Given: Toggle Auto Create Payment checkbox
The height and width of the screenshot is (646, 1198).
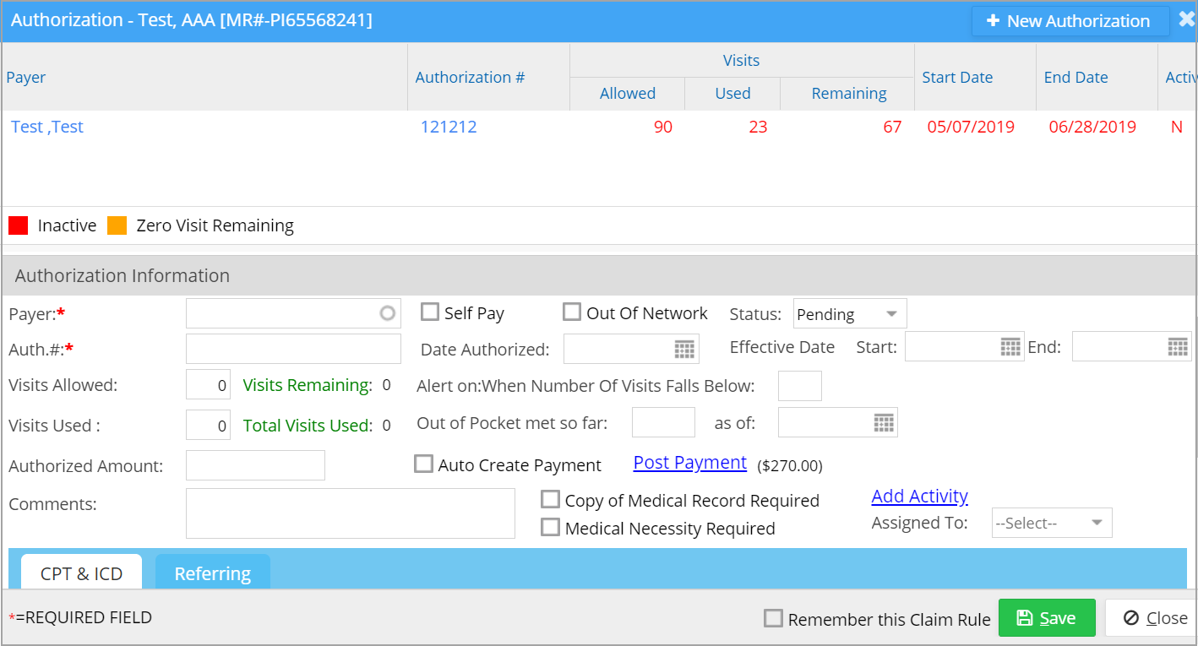Looking at the screenshot, I should (423, 464).
